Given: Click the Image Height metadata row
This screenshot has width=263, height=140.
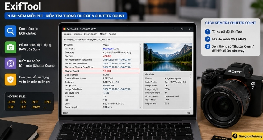Looking at the screenshot, I should [167, 89].
